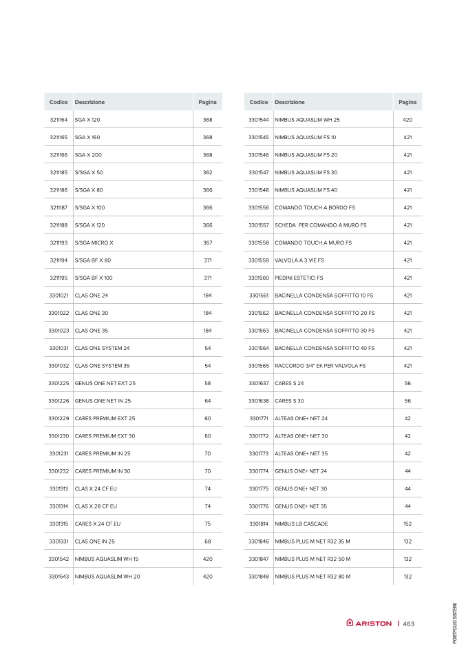Select the ARISTON brand name text
Viewport: 466px width, 660px height.
374,623
